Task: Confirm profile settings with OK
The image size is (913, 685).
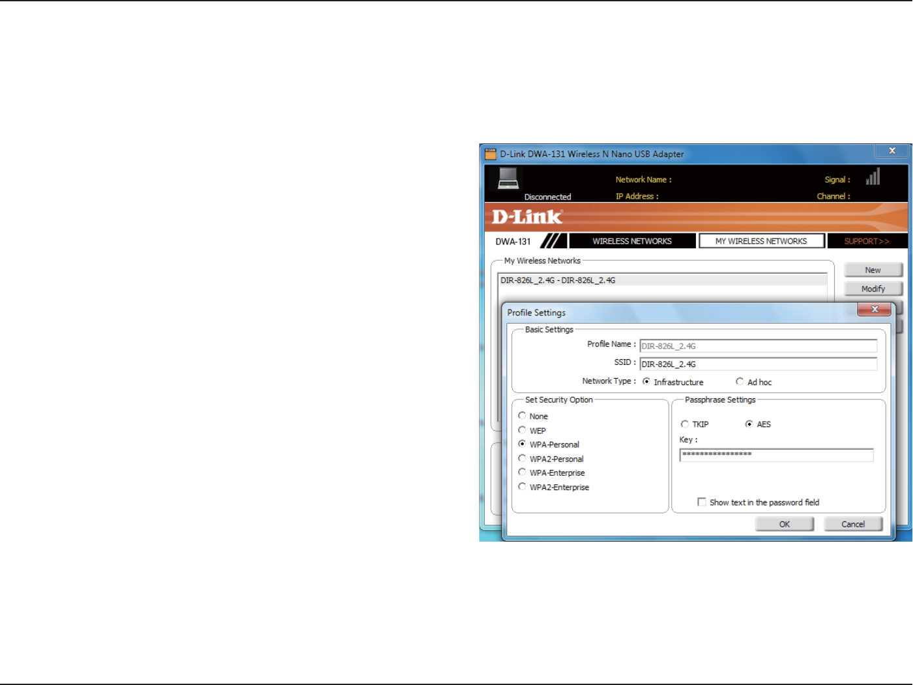Action: (x=785, y=524)
